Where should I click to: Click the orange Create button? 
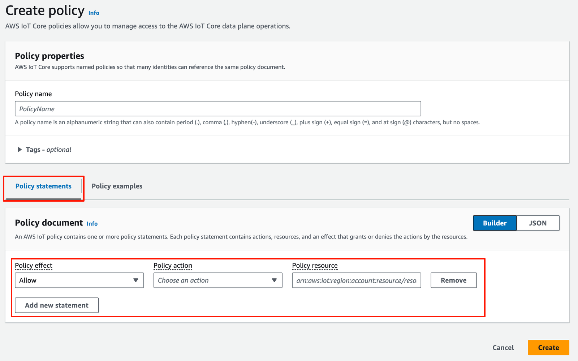[x=548, y=348]
